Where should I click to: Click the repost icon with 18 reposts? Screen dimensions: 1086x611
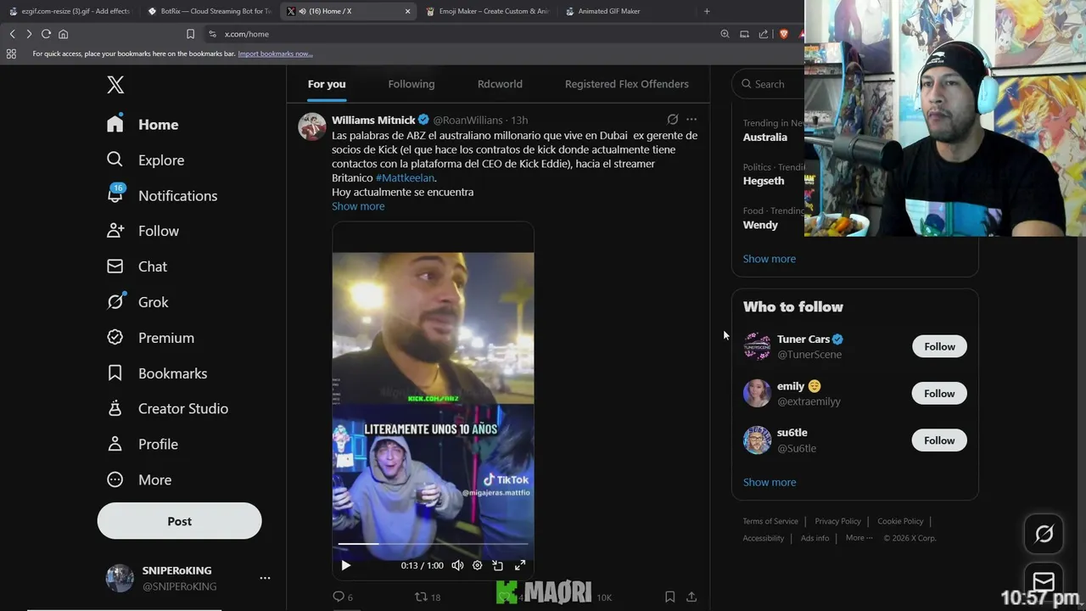(427, 597)
